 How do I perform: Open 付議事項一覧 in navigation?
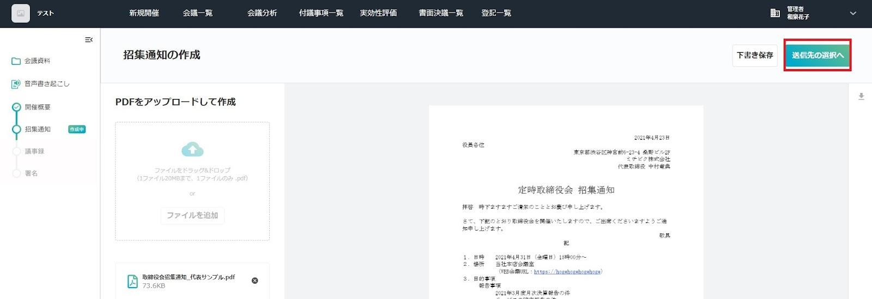(321, 13)
